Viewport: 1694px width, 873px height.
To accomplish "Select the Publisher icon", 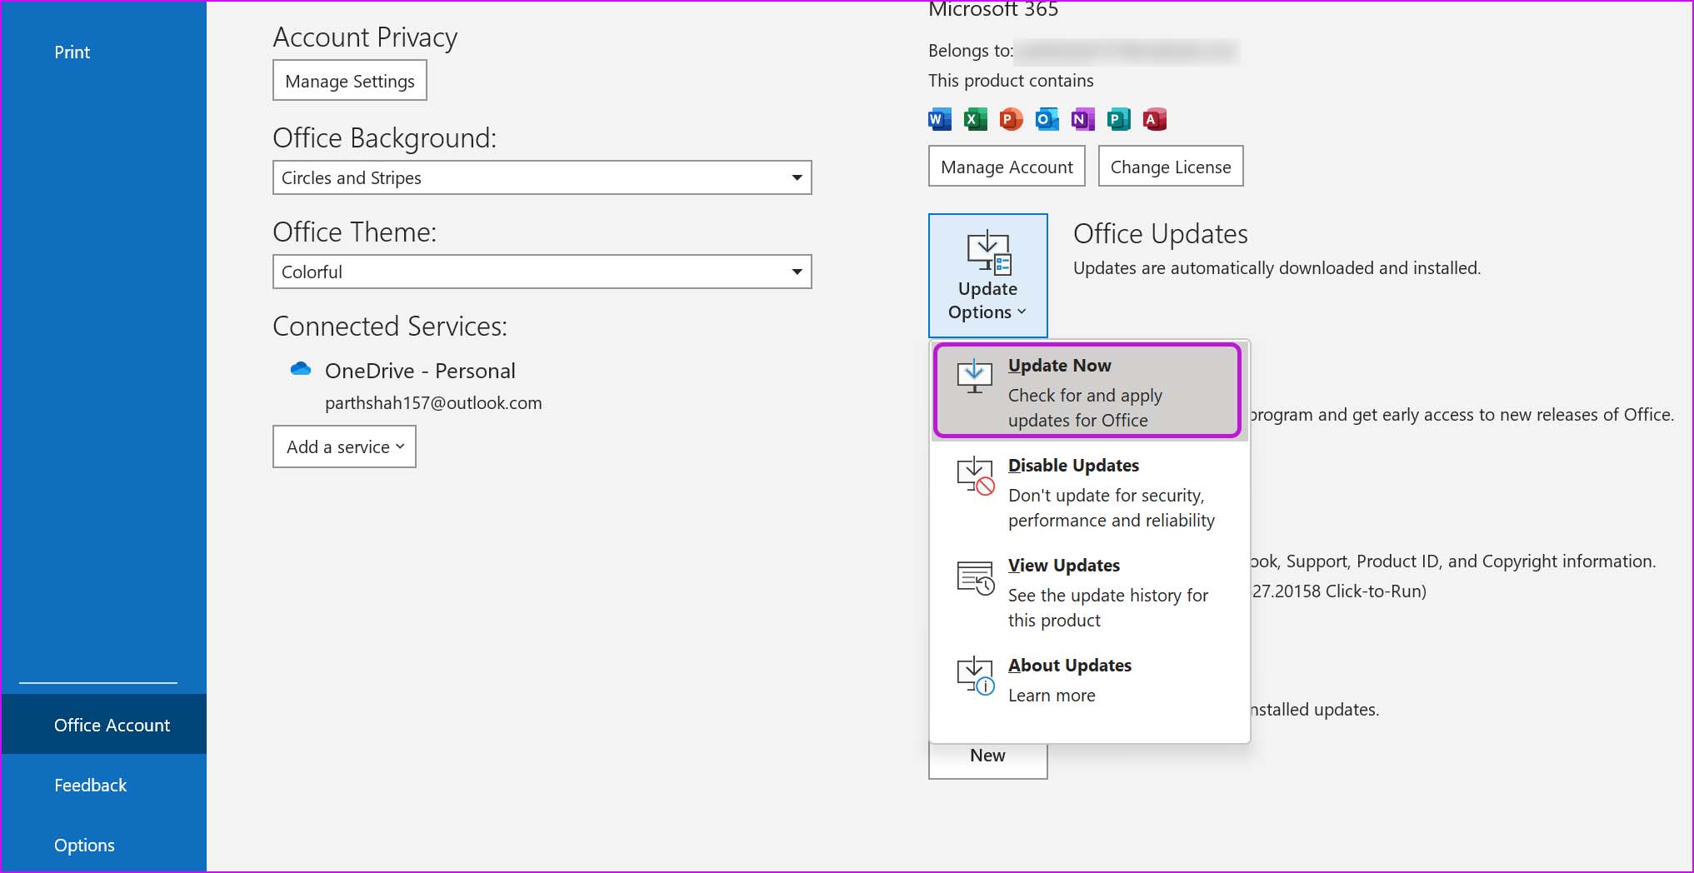I will pyautogui.click(x=1118, y=119).
